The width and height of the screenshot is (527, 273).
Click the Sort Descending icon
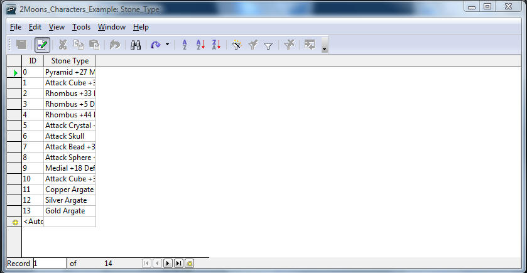tap(216, 45)
